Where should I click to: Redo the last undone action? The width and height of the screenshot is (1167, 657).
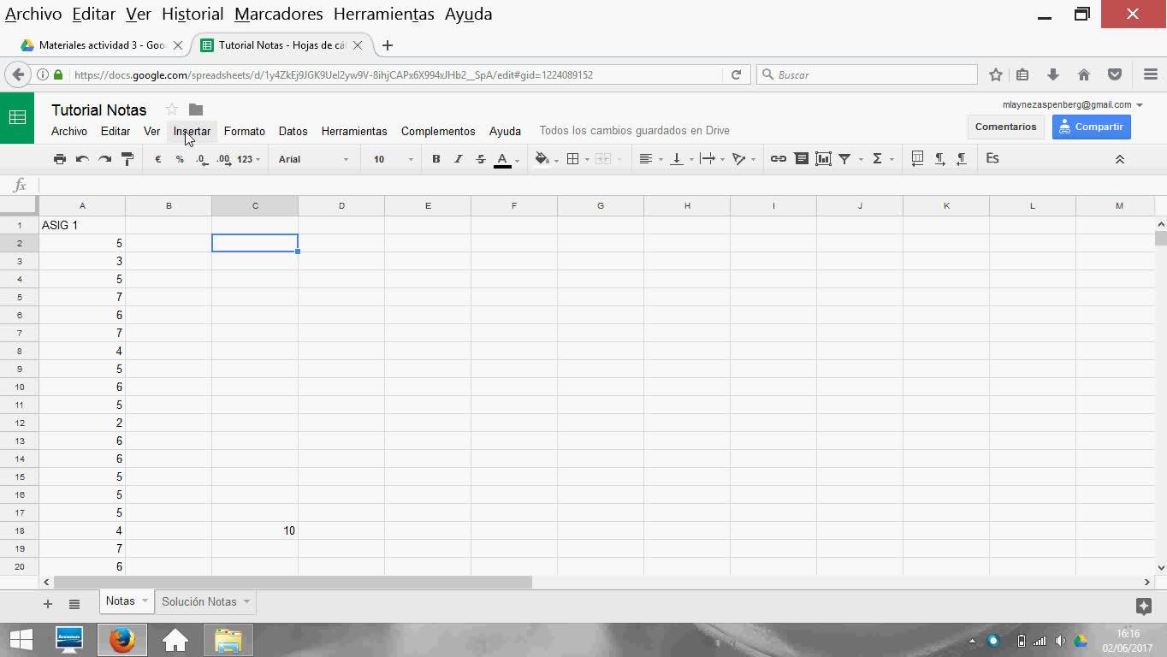(104, 159)
